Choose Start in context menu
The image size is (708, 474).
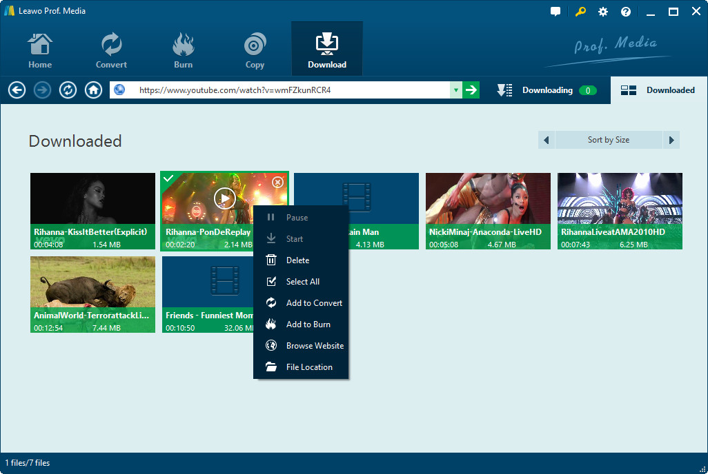(x=301, y=238)
